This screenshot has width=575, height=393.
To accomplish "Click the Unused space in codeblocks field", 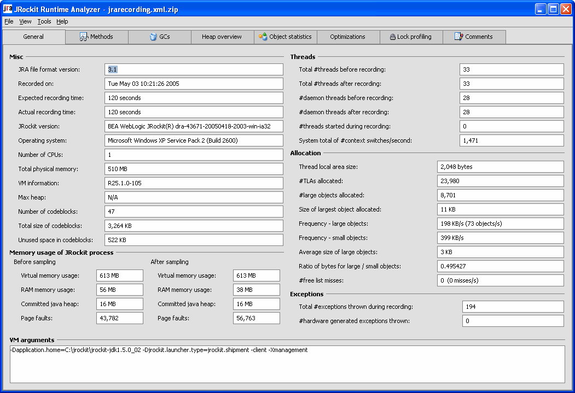I will pyautogui.click(x=194, y=241).
